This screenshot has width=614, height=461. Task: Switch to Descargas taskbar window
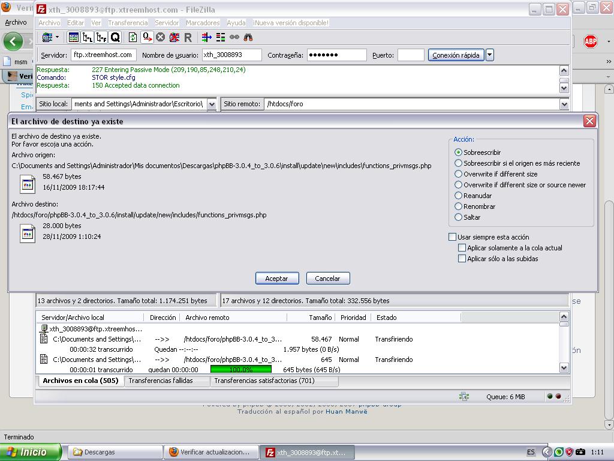pyautogui.click(x=115, y=452)
